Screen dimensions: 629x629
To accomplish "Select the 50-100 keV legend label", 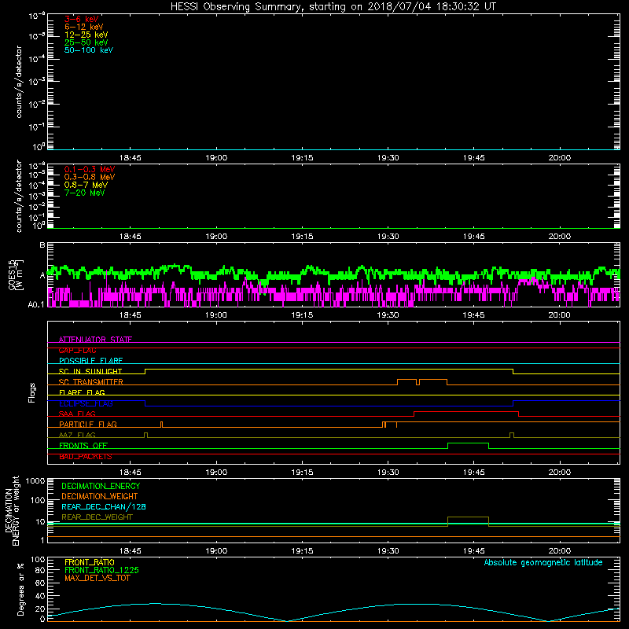I will (89, 50).
